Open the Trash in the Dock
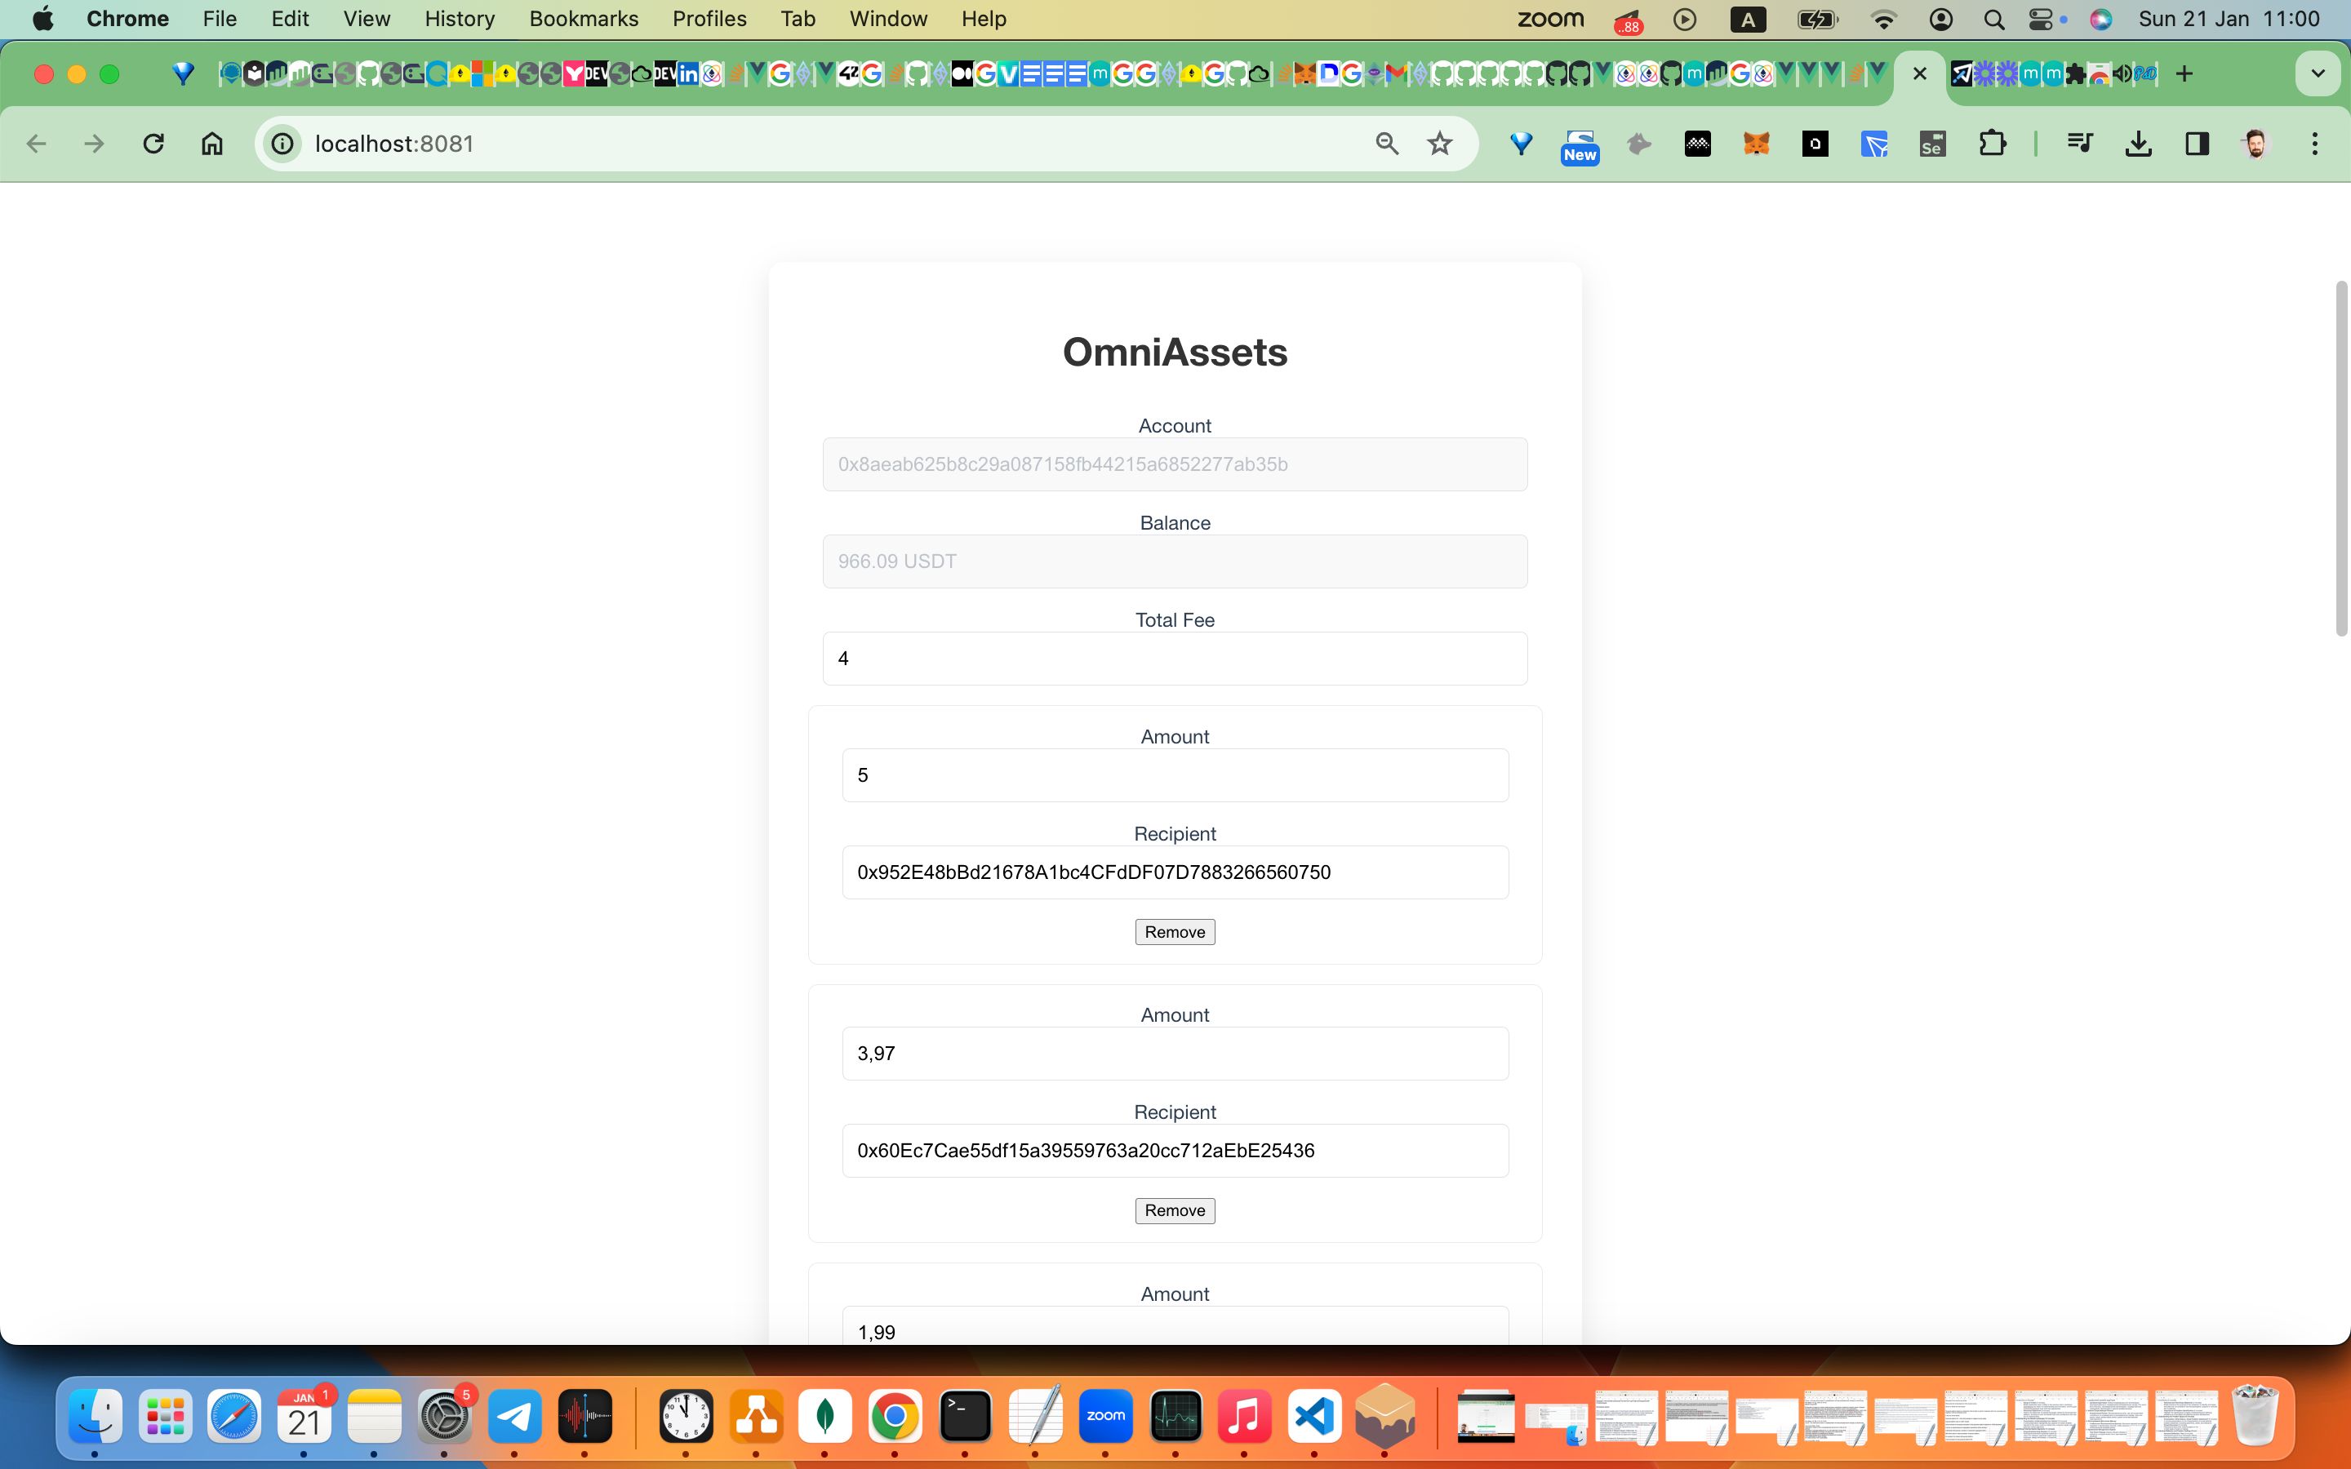This screenshot has width=2351, height=1469. (2255, 1417)
